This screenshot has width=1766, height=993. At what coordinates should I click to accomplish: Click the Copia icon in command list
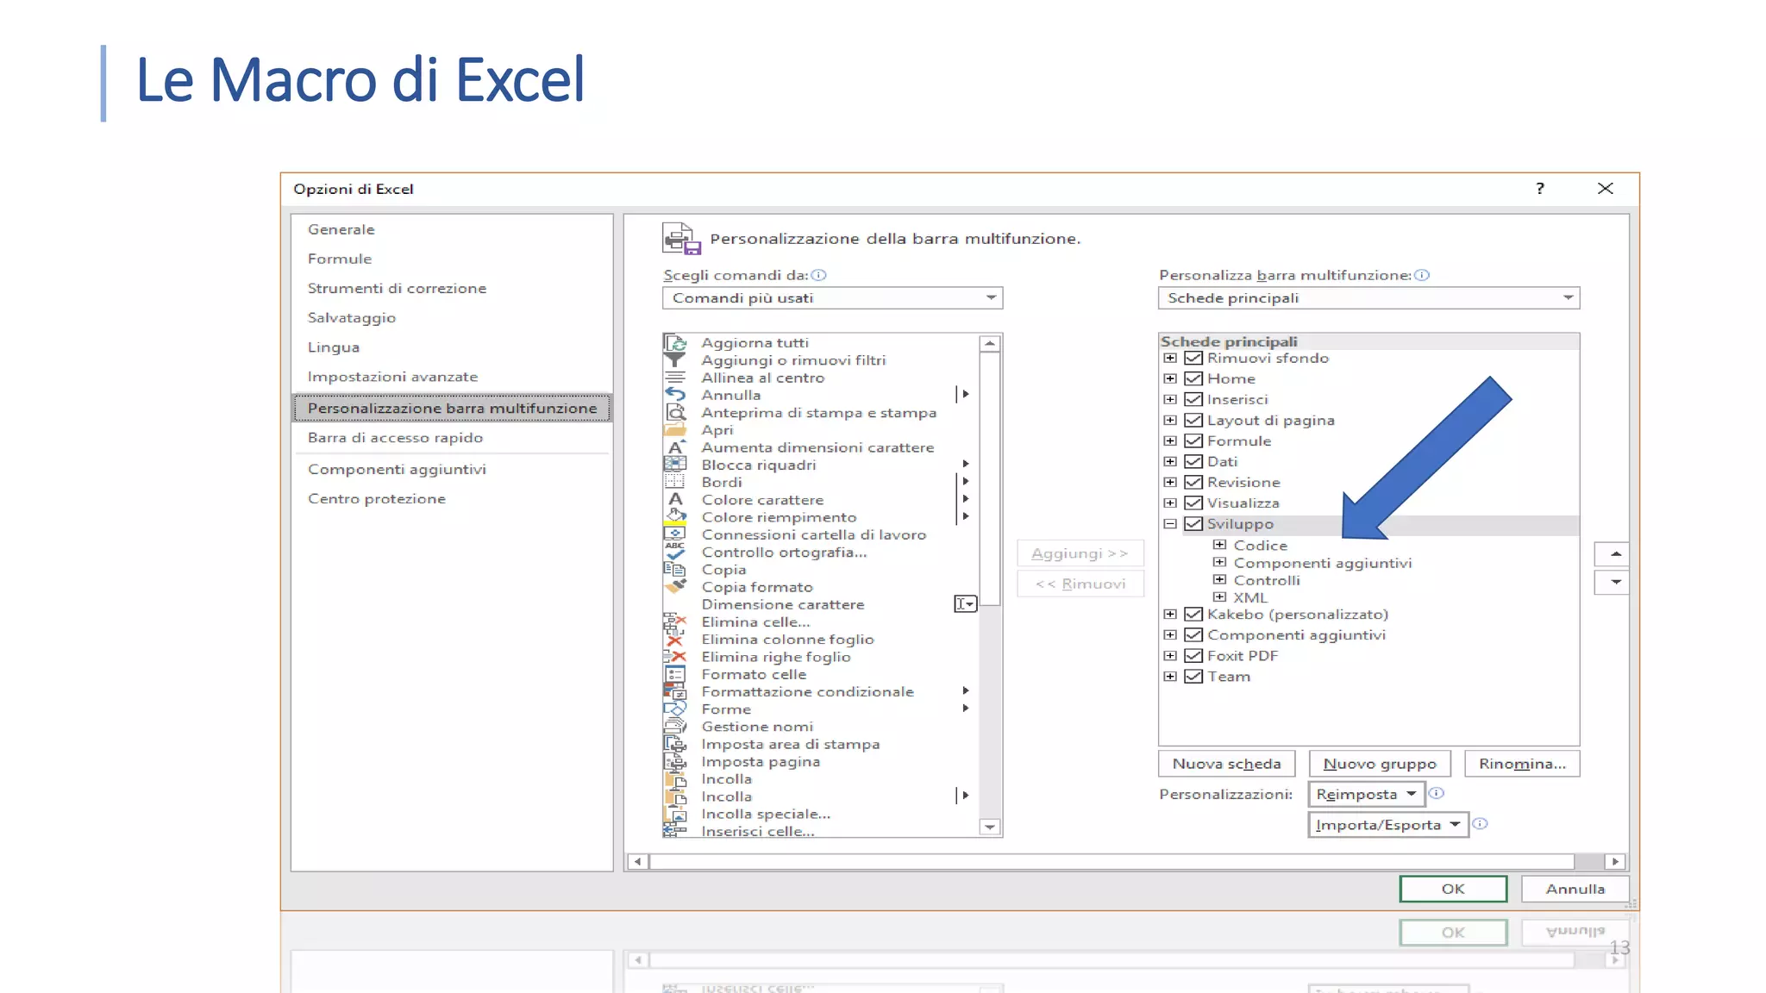coord(675,570)
